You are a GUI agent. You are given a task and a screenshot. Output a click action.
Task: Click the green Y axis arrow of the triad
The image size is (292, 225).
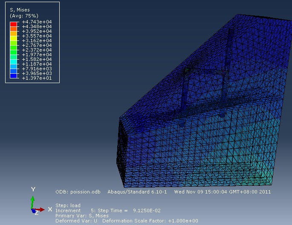(x=33, y=199)
